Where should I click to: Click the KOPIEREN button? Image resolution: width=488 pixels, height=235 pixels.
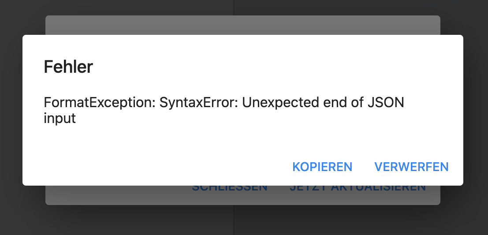pos(322,167)
